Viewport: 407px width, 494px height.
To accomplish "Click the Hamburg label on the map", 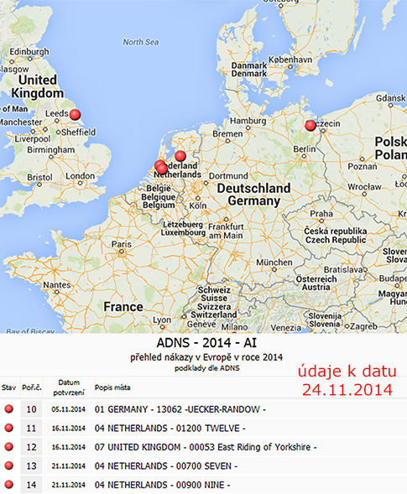I will coord(248,121).
